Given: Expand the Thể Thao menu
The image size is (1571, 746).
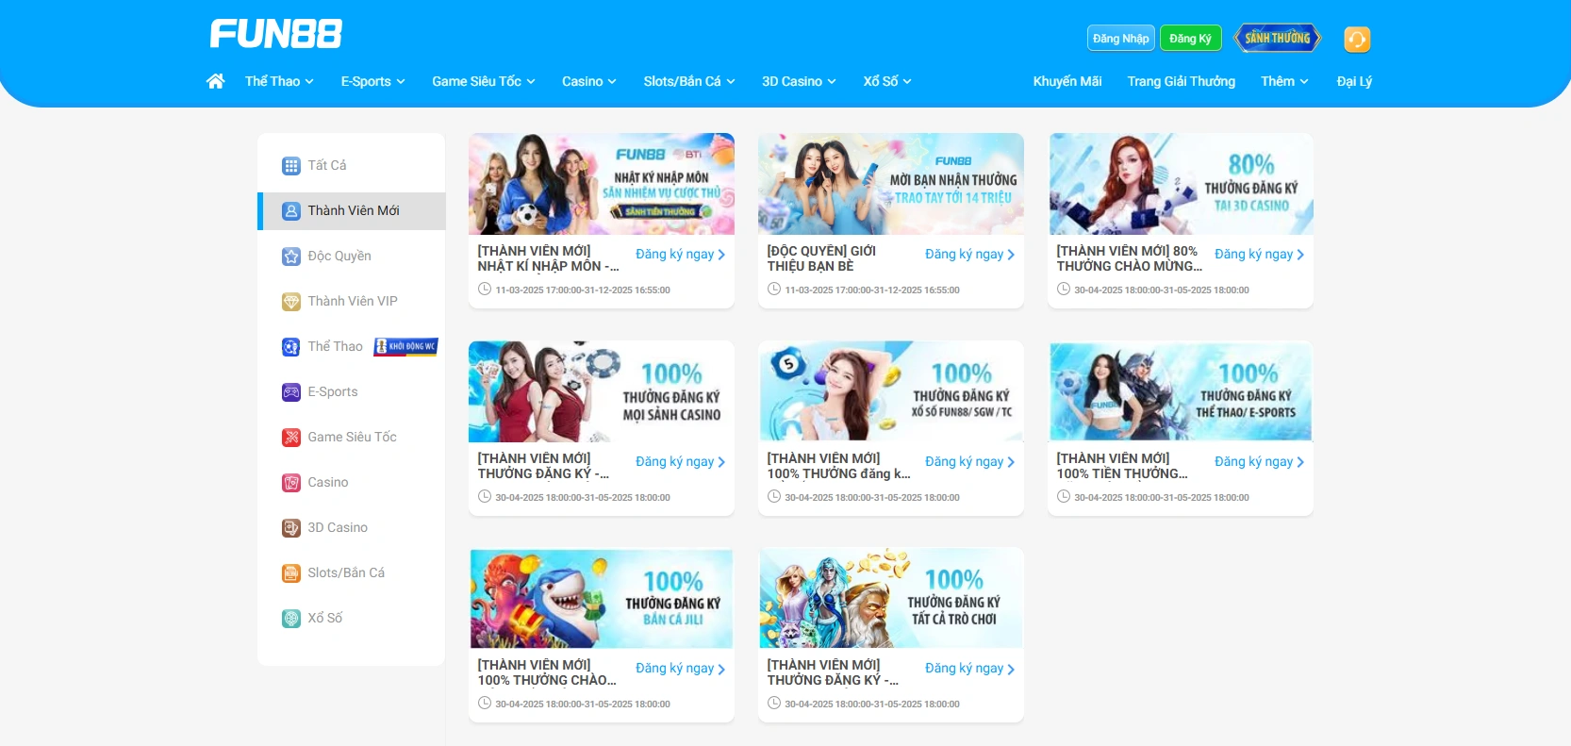Looking at the screenshot, I should click(279, 81).
